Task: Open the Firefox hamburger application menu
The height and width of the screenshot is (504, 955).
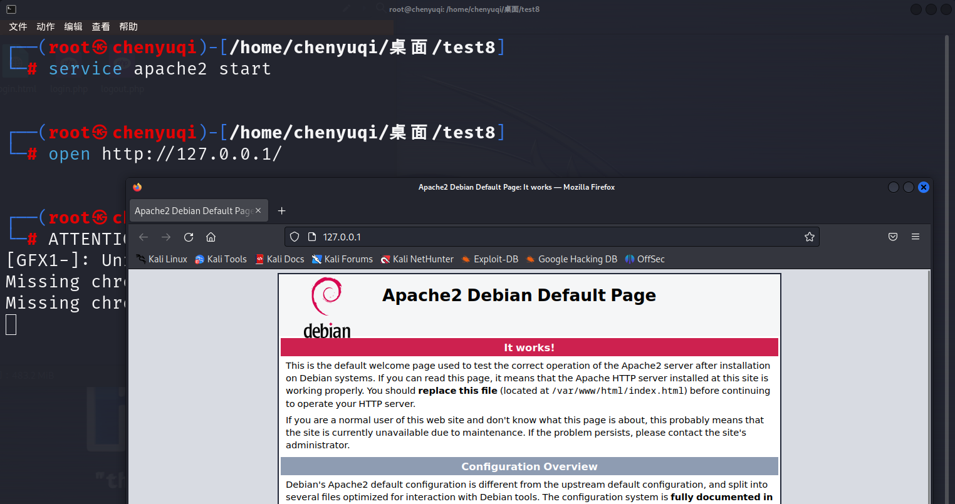Action: tap(916, 237)
